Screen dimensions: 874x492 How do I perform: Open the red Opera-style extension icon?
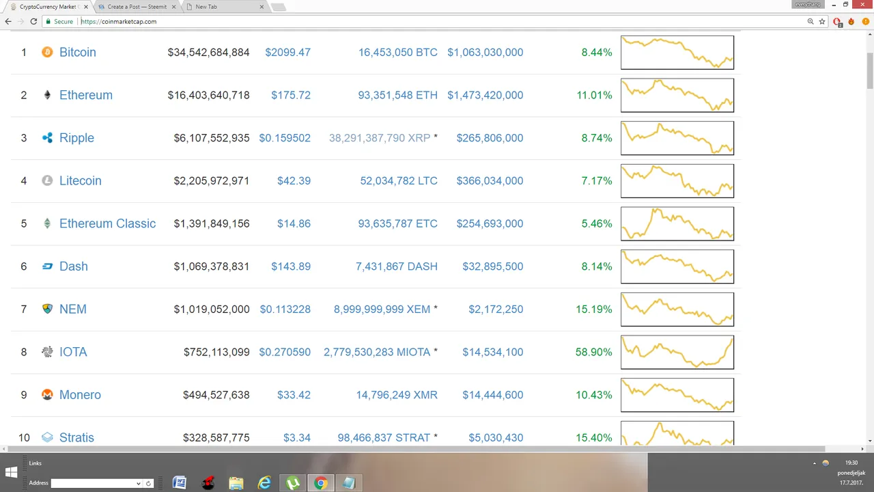click(x=838, y=22)
